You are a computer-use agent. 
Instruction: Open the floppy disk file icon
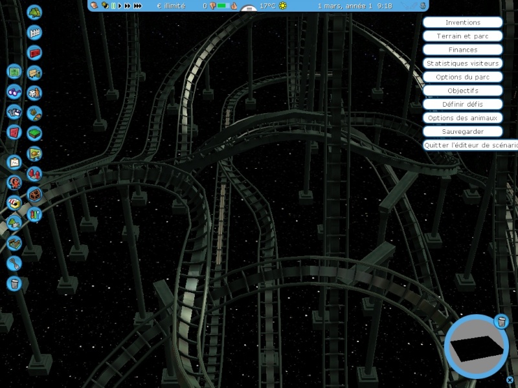click(14, 112)
